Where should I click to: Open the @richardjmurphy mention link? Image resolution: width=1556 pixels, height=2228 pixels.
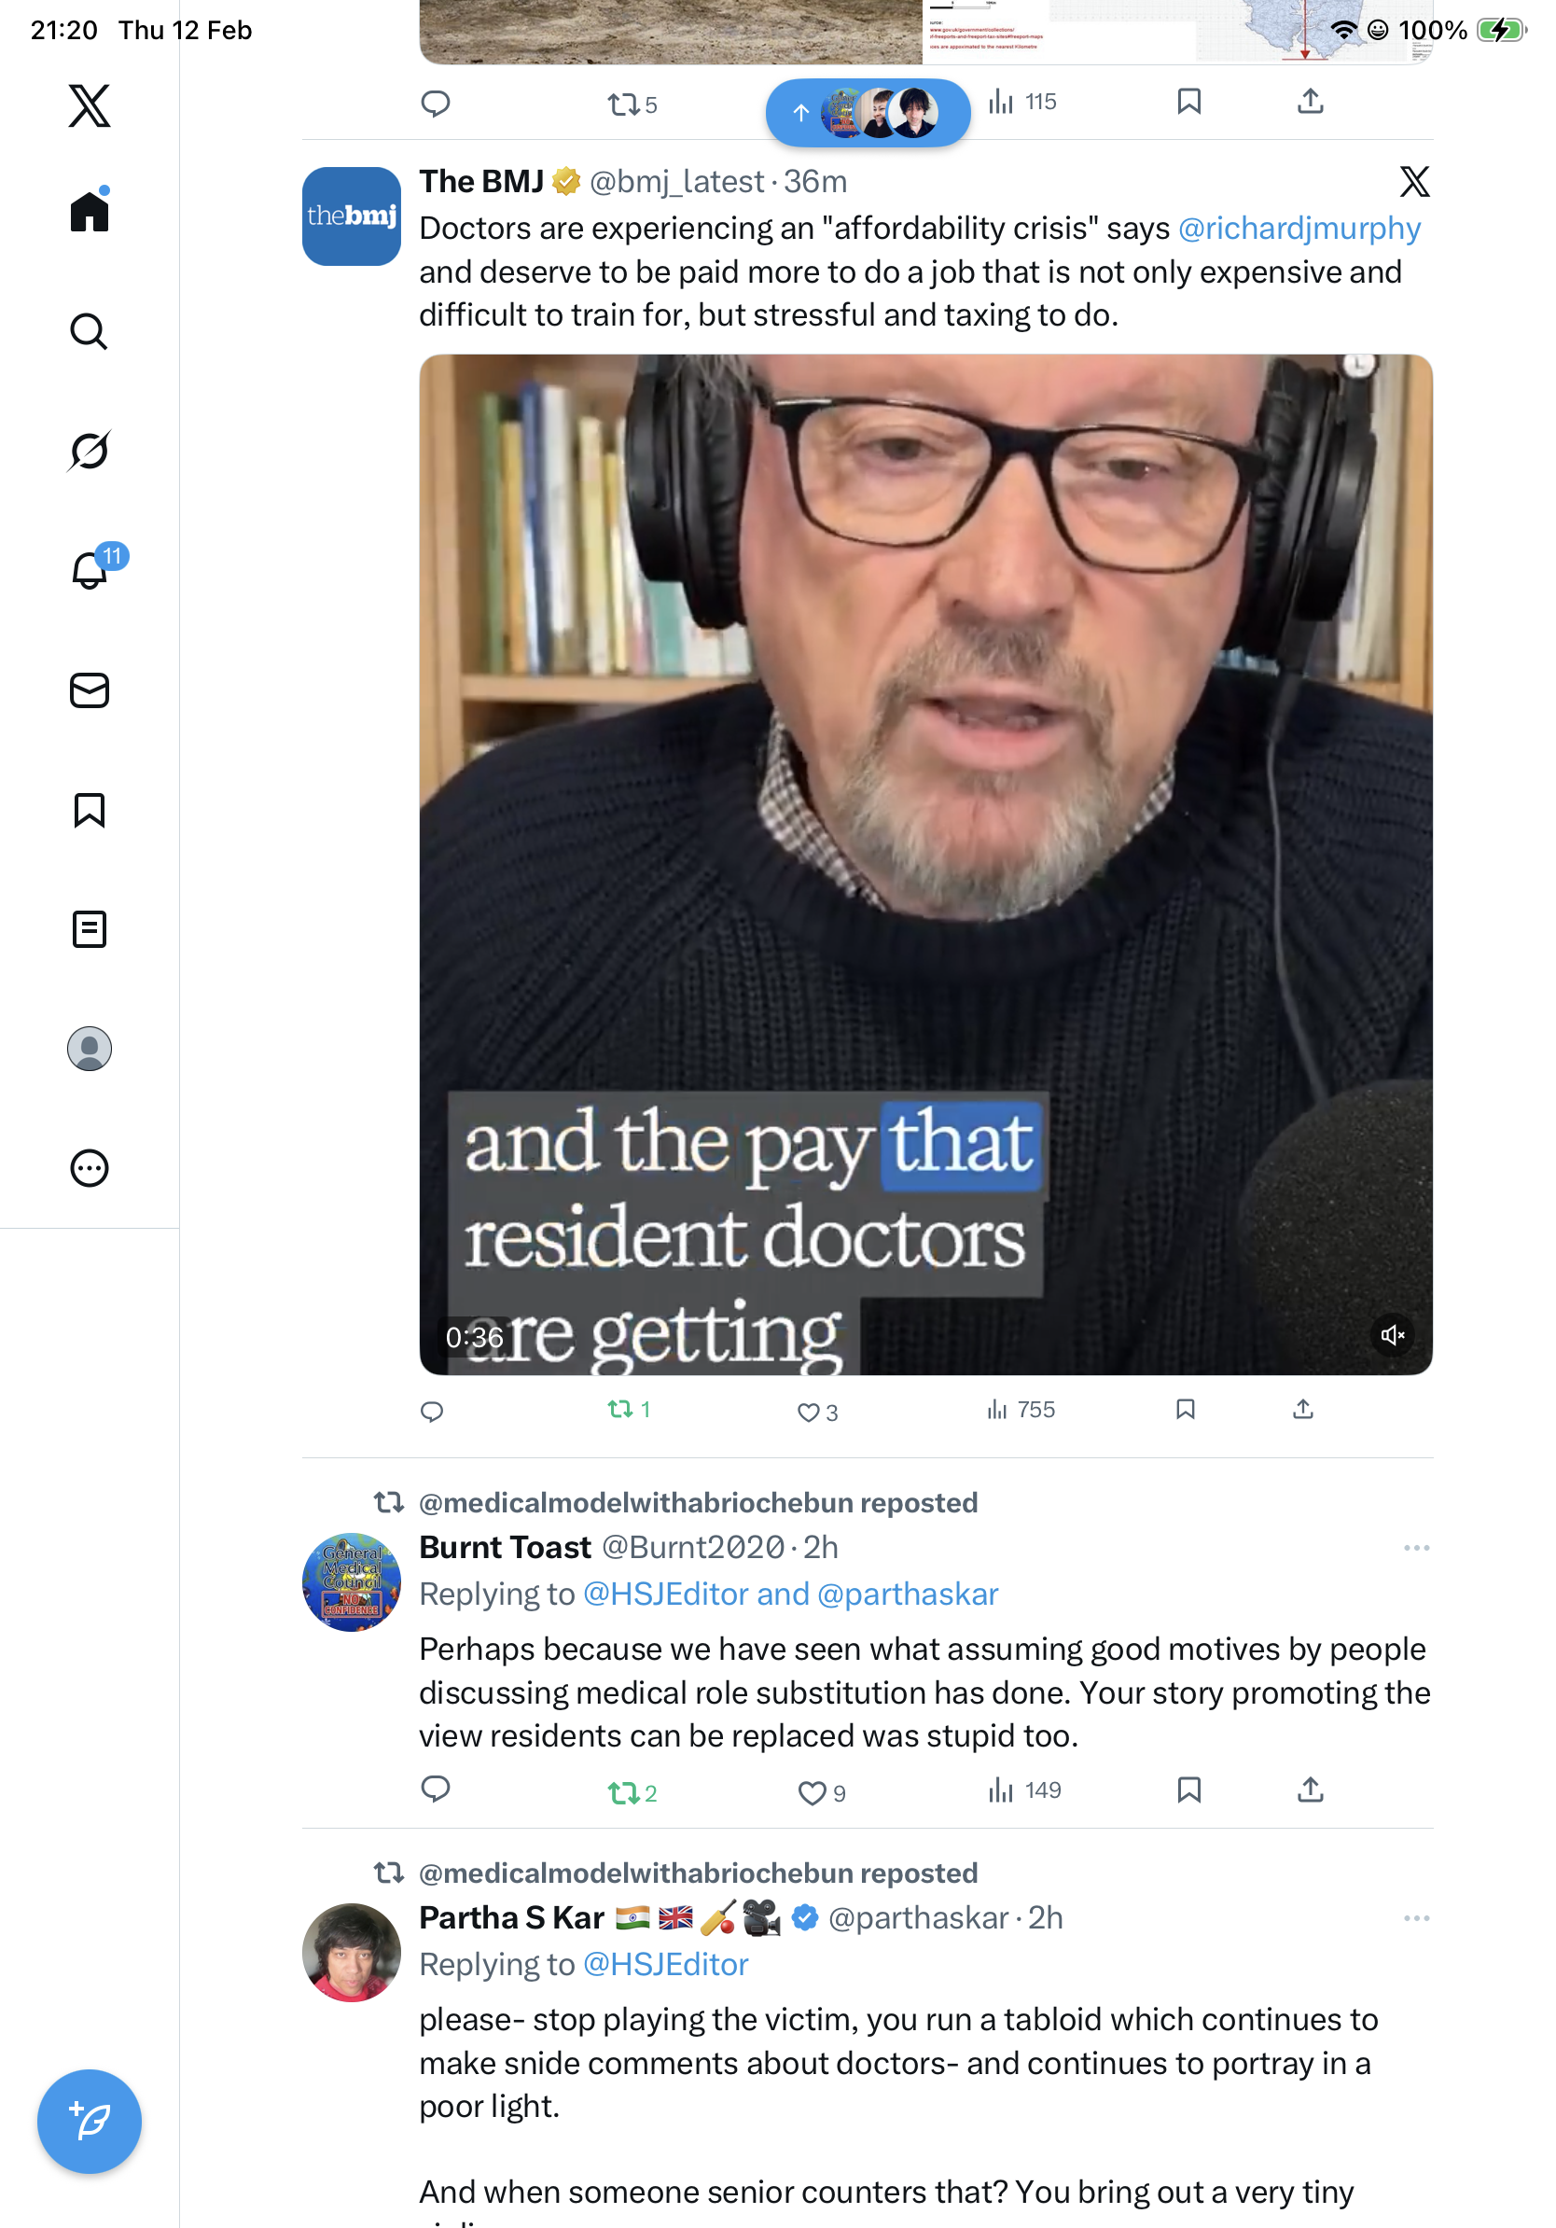click(x=1299, y=228)
